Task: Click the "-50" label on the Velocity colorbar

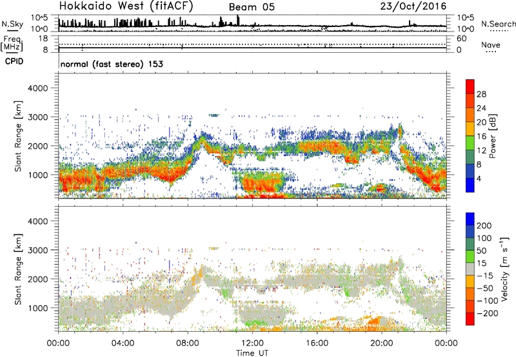Action: click(x=484, y=288)
